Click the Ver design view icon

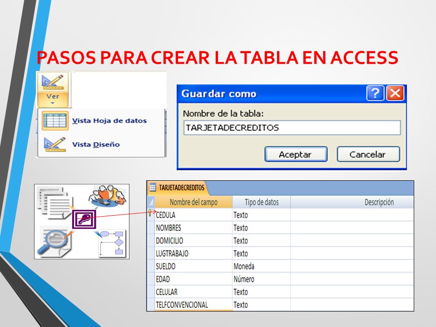[53, 82]
